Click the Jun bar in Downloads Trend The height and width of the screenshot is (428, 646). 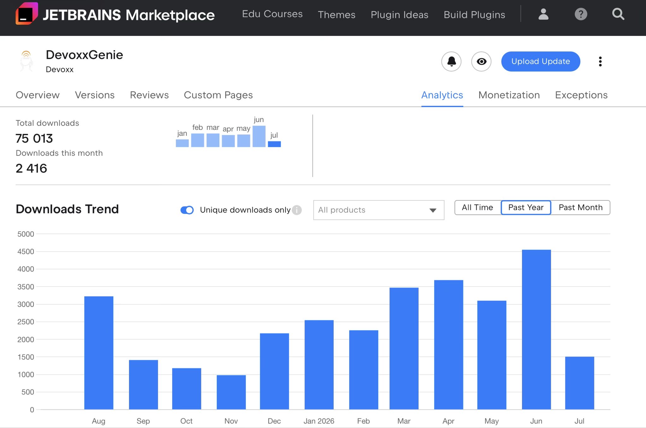pyautogui.click(x=536, y=329)
